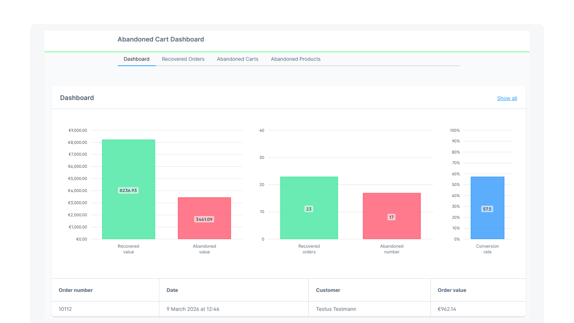Screen dimensions: 574x323
Task: Click the Customer column header
Action: pyautogui.click(x=328, y=290)
